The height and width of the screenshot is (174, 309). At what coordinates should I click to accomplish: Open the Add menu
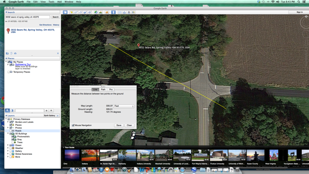pos(59,2)
